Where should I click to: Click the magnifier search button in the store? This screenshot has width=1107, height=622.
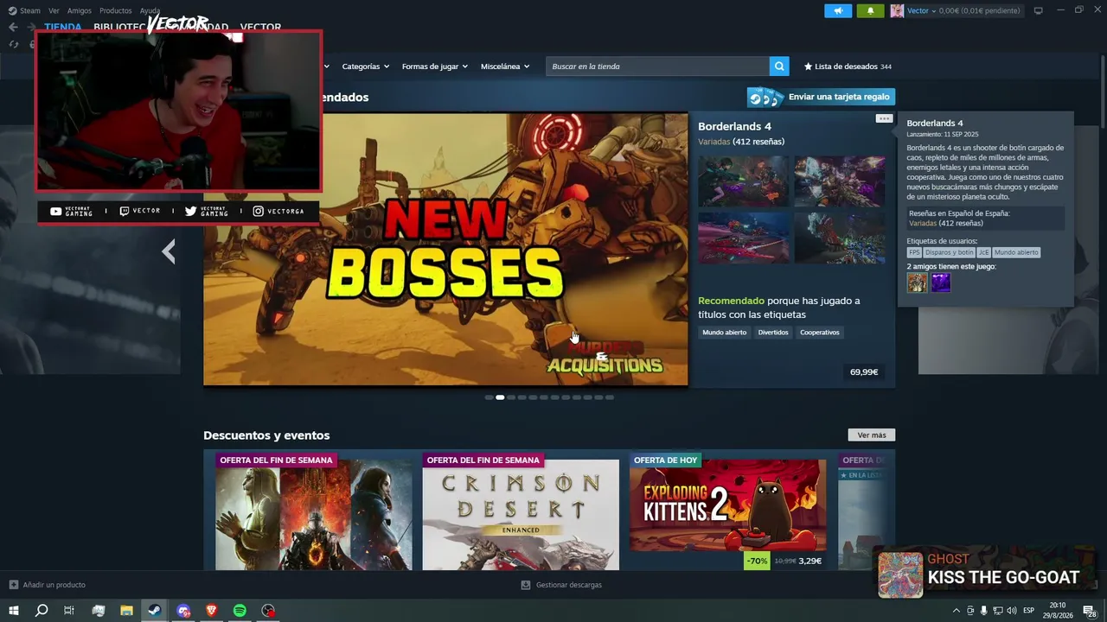(779, 67)
